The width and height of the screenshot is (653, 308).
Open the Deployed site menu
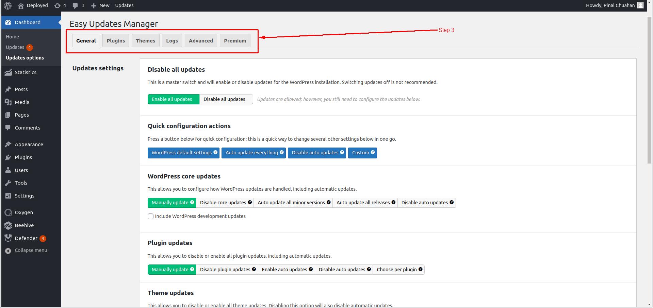coord(33,5)
